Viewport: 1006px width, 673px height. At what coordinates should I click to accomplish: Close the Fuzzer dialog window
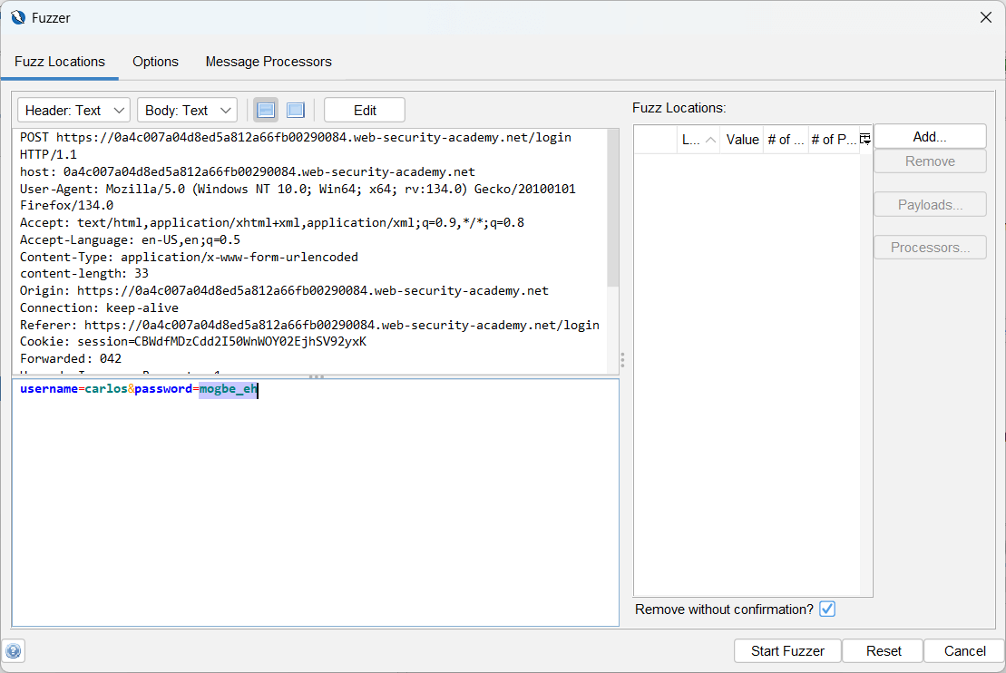point(986,17)
